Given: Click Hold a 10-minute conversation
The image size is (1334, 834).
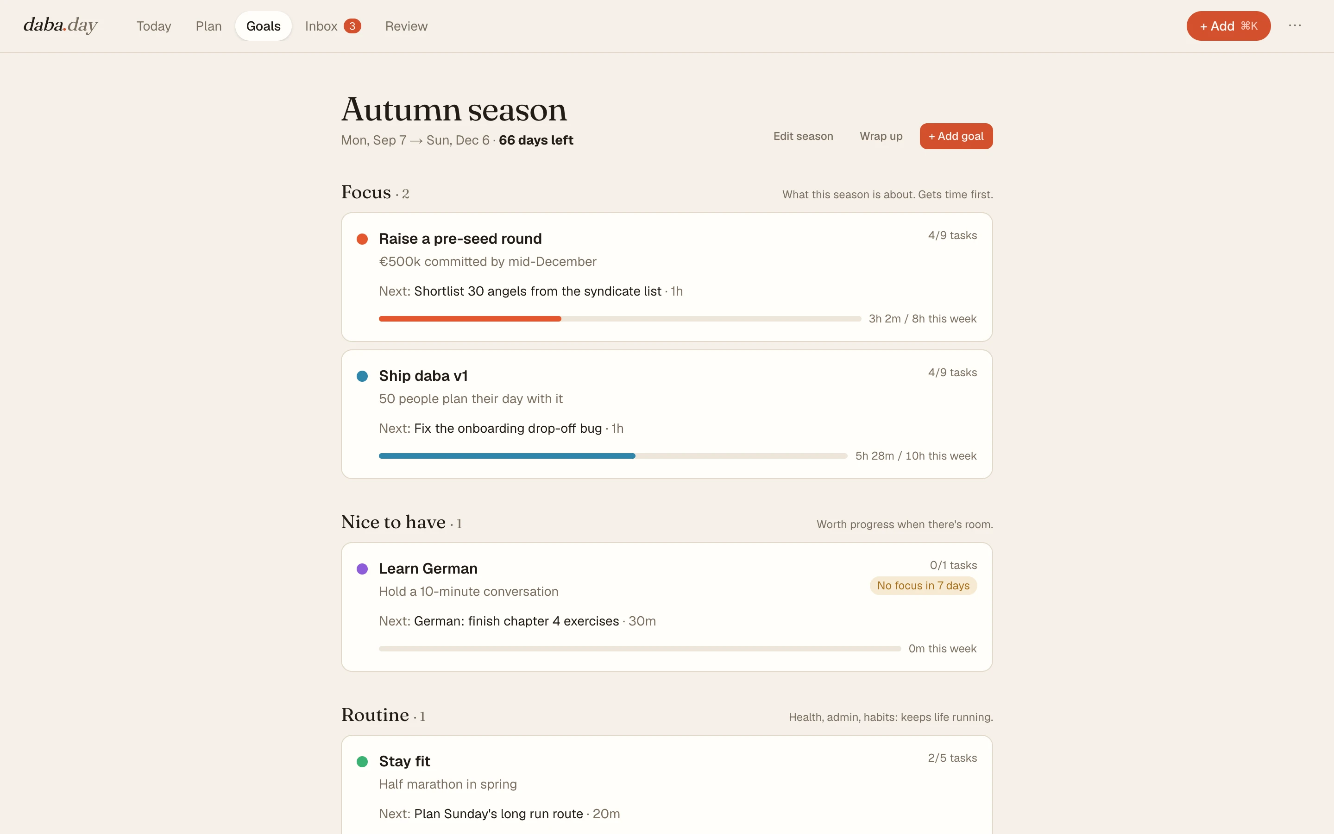Looking at the screenshot, I should 469,591.
